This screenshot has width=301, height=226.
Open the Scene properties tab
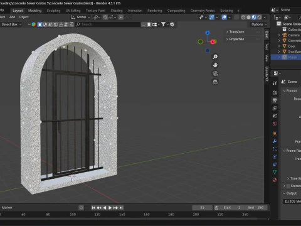pyautogui.click(x=275, y=116)
